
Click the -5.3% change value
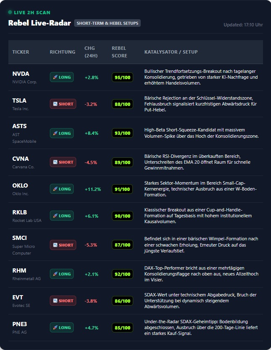click(x=91, y=245)
